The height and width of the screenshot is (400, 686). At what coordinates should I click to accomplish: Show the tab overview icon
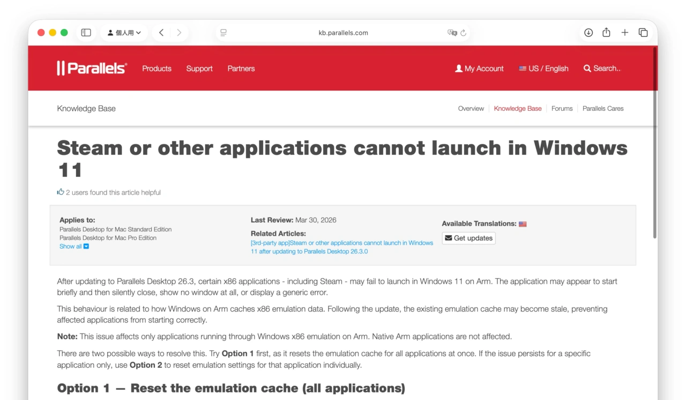pos(643,32)
